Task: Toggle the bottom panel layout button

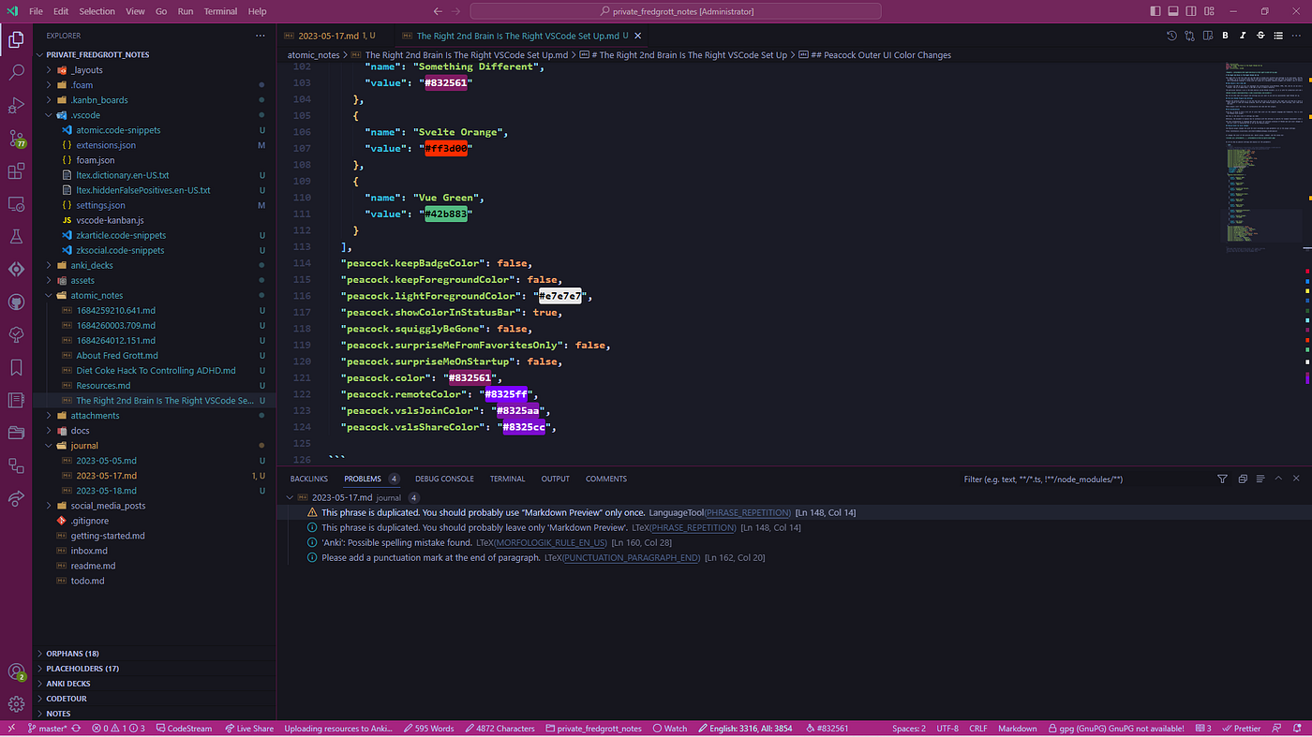Action: (1172, 11)
